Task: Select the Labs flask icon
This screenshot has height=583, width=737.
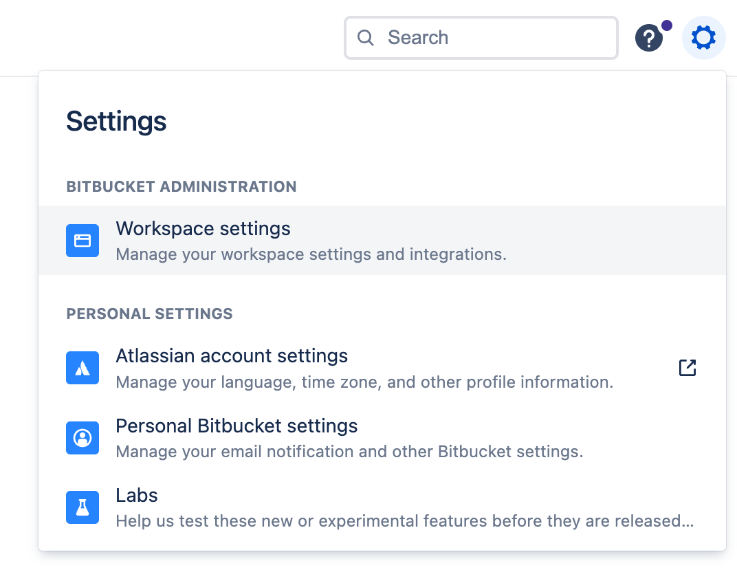Action: click(x=82, y=507)
